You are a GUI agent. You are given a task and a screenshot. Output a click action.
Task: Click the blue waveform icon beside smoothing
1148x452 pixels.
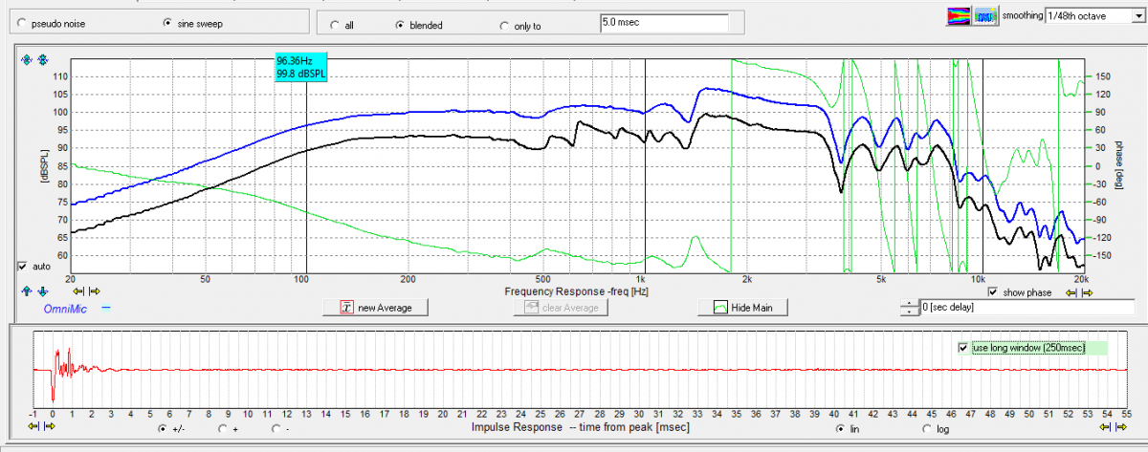click(984, 16)
